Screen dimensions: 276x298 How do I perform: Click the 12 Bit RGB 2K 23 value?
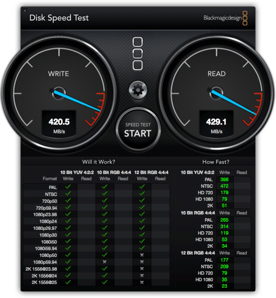[224, 286]
